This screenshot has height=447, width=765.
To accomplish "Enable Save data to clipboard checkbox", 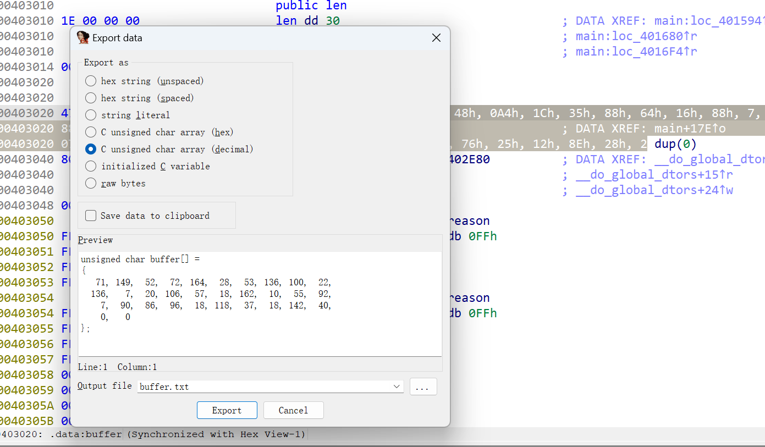I will pos(147,216).
